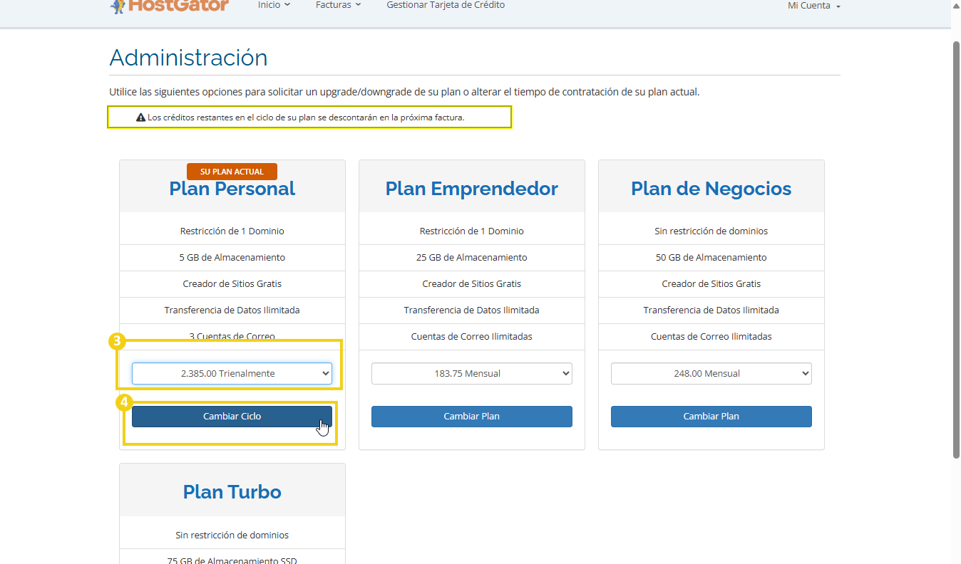Expand the Mi Cuenta account dropdown
Viewport: 961px width, 564px height.
(813, 6)
